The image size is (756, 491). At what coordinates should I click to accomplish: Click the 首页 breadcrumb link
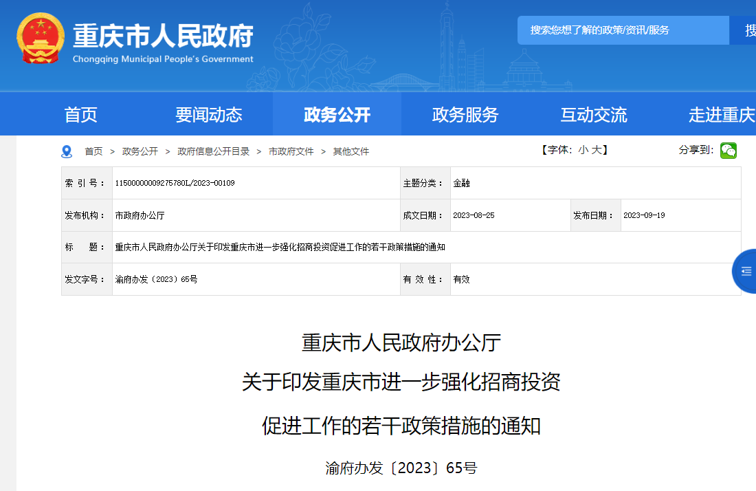point(93,151)
